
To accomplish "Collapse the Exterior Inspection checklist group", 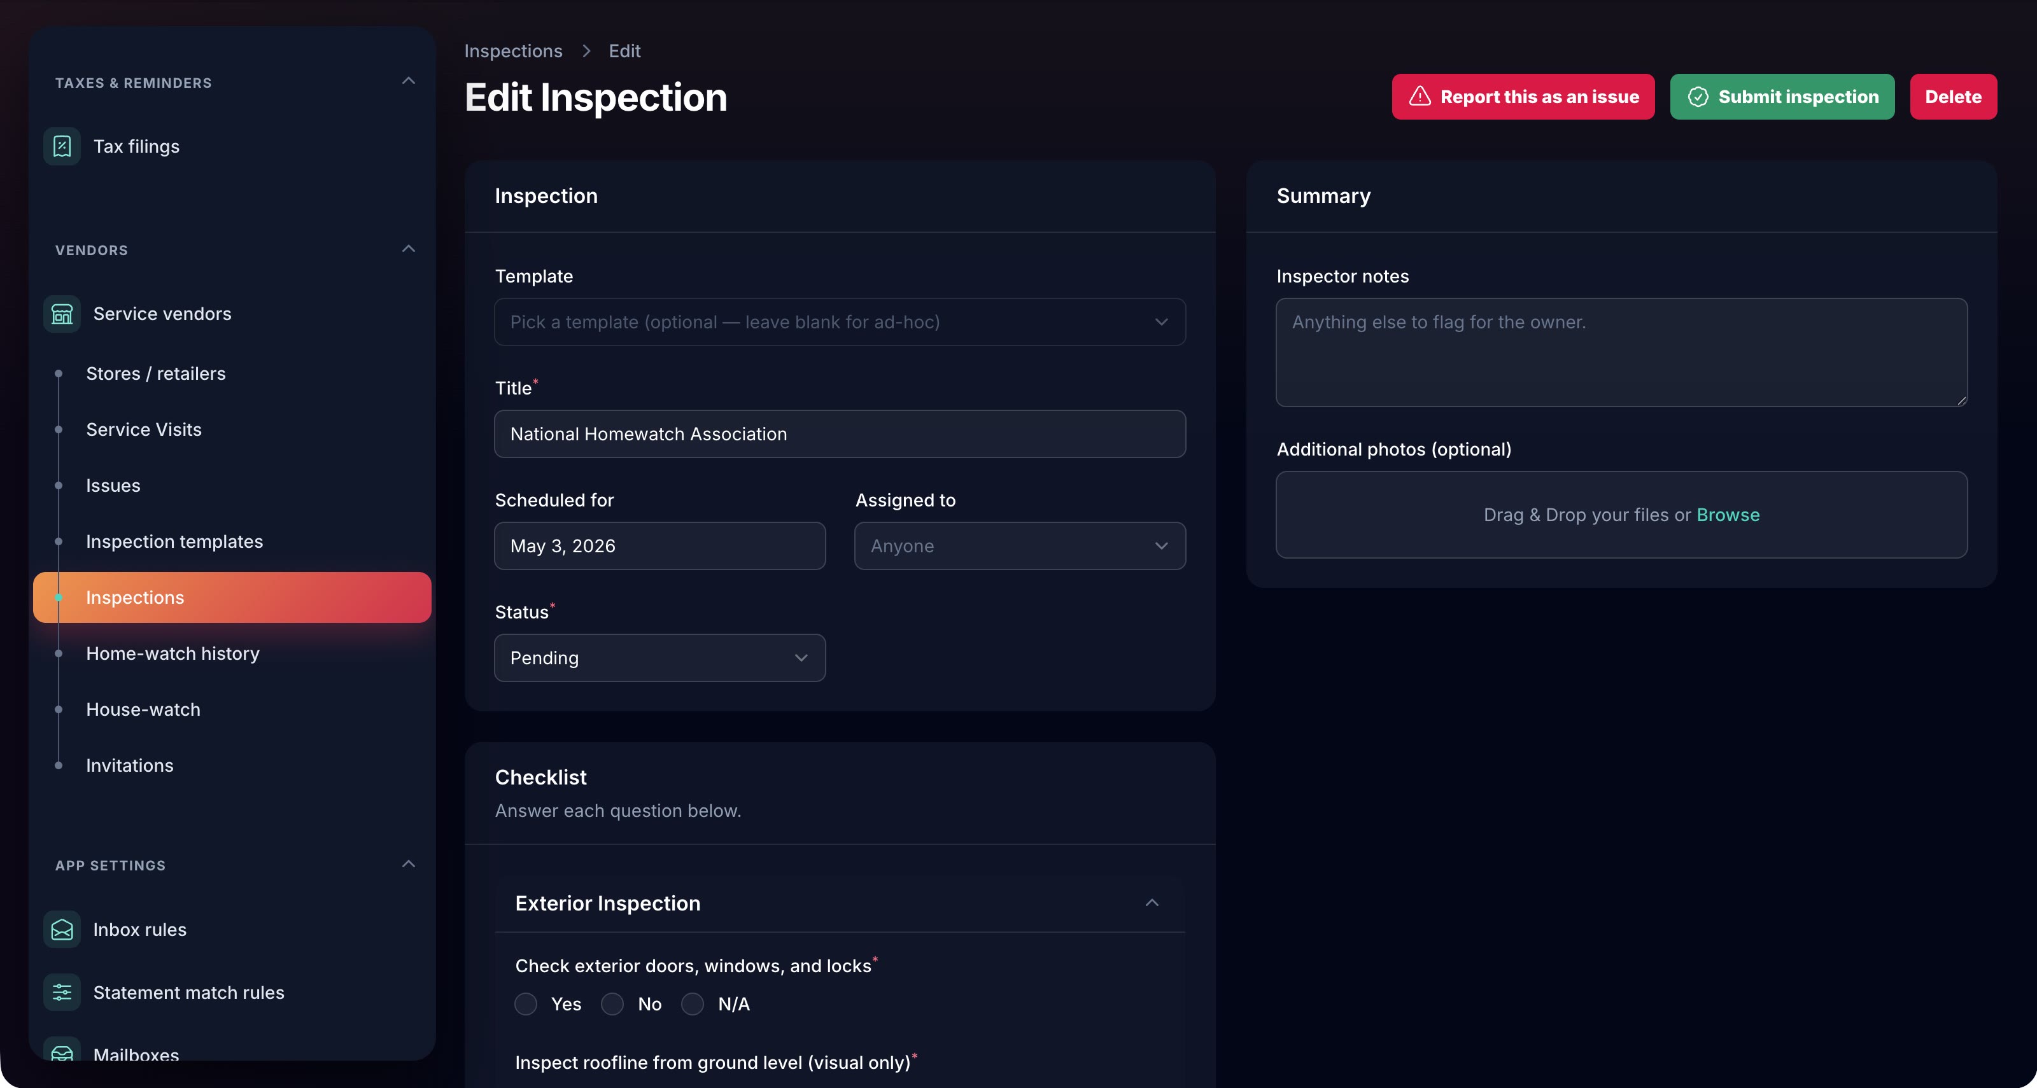I will point(1152,903).
